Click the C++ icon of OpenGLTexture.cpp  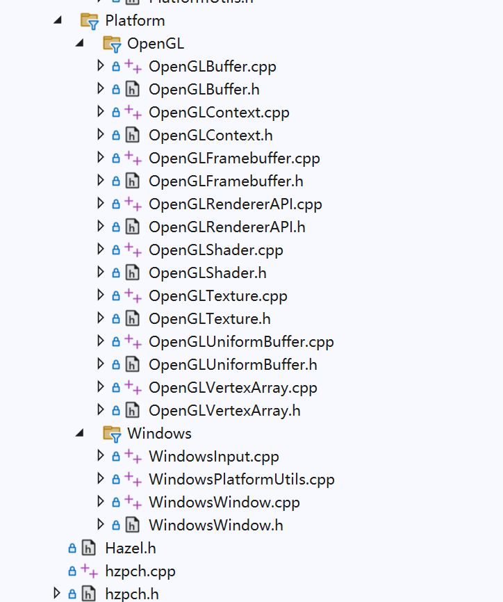click(x=133, y=295)
